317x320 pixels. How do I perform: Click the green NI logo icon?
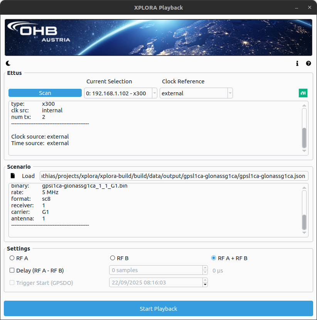point(303,93)
